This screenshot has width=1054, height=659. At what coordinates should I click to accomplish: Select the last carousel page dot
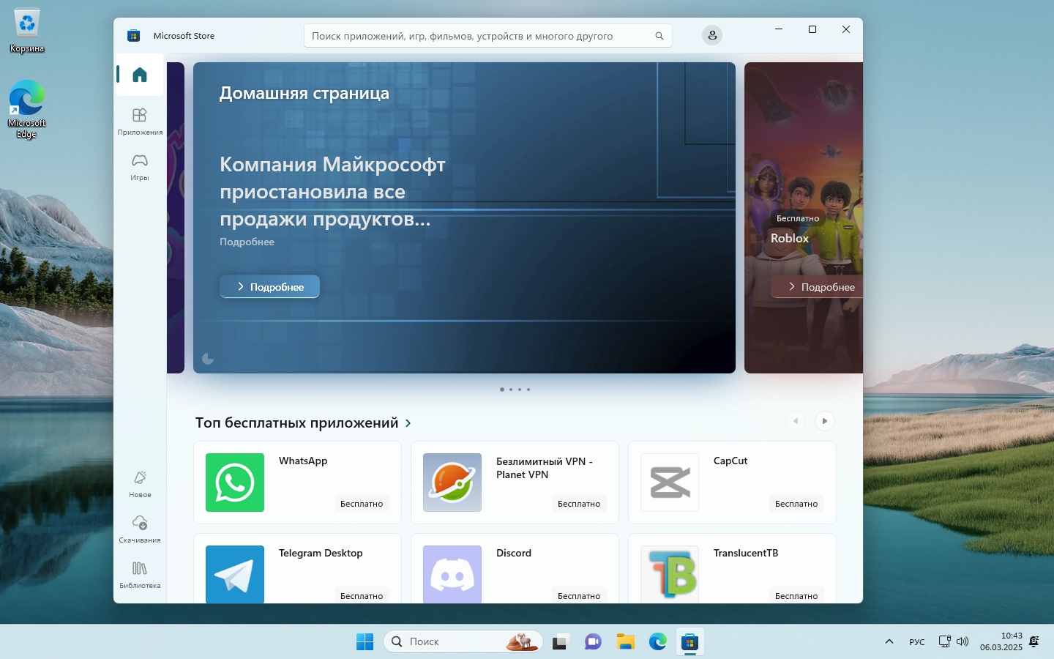pos(528,390)
